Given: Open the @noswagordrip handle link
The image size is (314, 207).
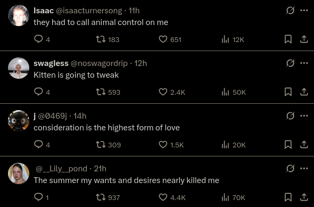Looking at the screenshot, I should [x=99, y=63].
